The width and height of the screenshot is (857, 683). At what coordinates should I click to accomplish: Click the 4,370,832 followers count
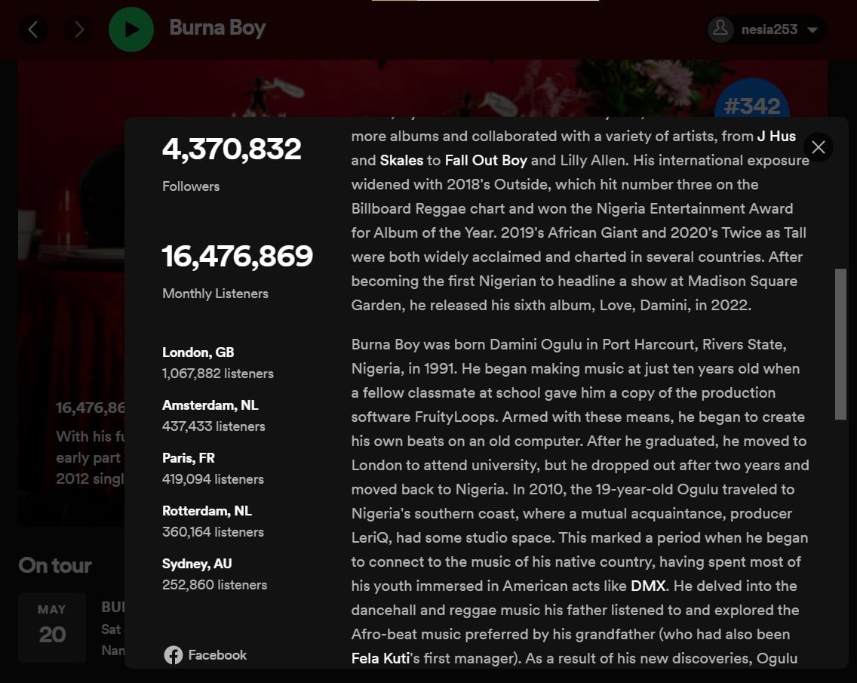click(x=232, y=149)
